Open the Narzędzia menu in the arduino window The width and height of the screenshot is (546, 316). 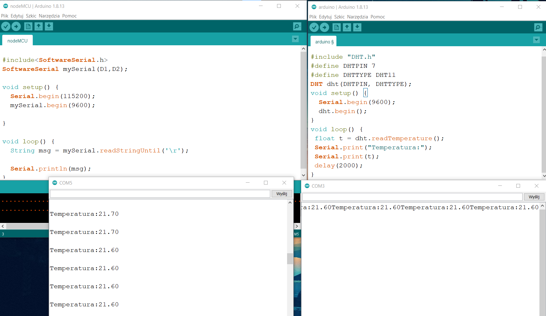[x=357, y=17]
